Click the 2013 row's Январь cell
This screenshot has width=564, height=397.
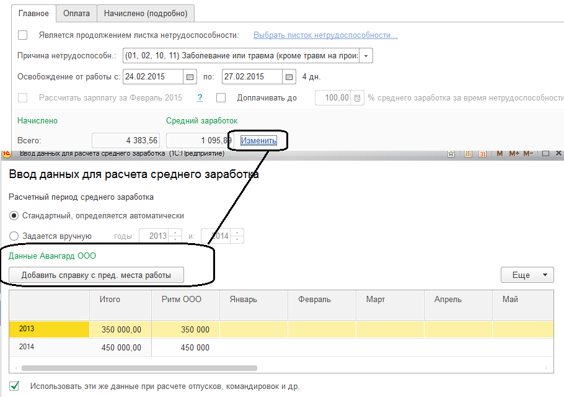pos(254,329)
